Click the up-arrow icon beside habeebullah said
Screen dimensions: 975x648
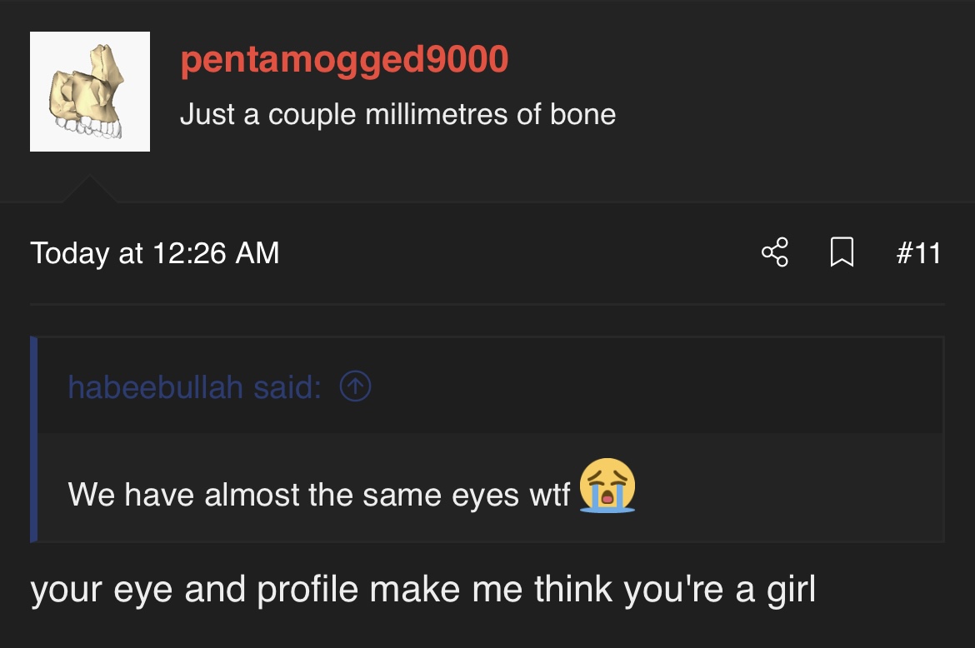coord(356,386)
